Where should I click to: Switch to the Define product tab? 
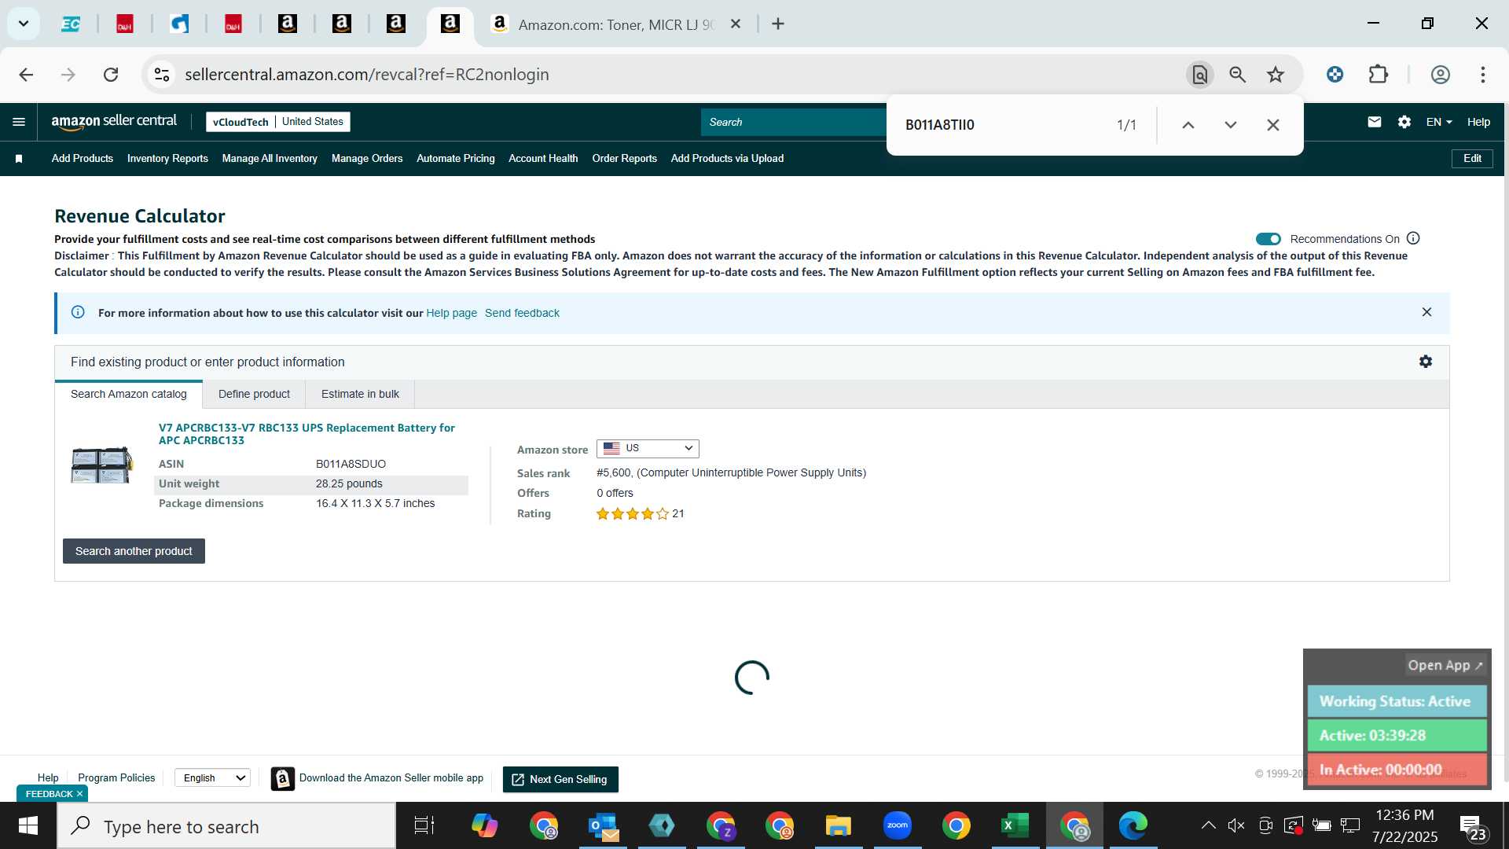(254, 394)
